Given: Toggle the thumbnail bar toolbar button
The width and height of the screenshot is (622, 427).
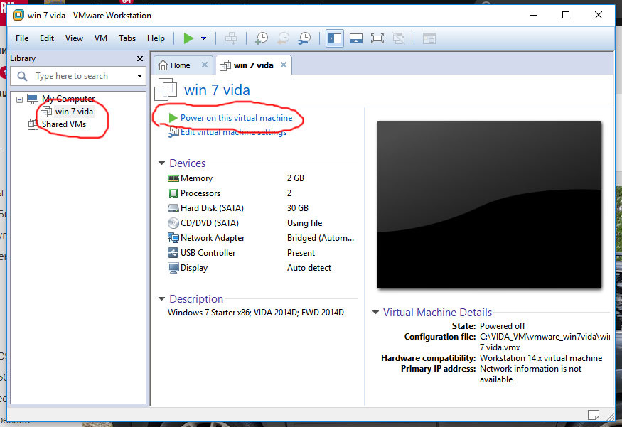Looking at the screenshot, I should coord(356,38).
